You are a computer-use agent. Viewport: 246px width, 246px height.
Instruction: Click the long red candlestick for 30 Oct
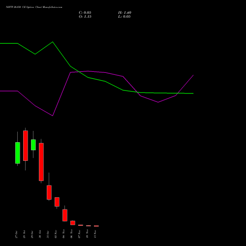click(x=41, y=162)
